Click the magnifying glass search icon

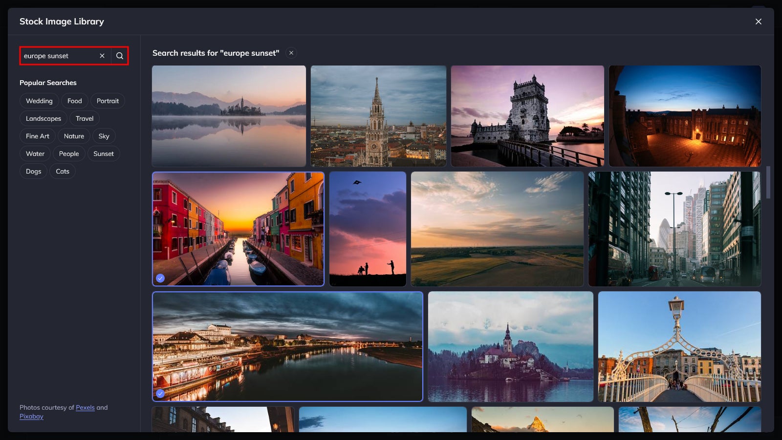tap(119, 56)
